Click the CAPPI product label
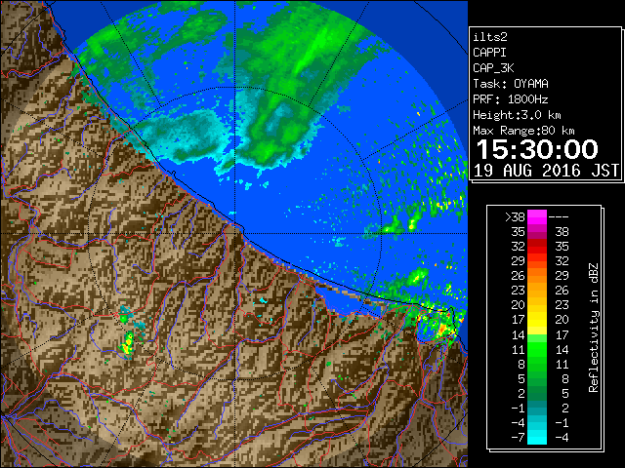 pos(489,53)
